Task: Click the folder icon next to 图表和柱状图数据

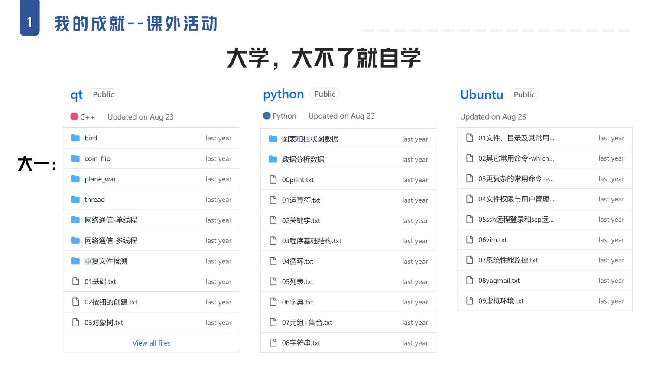Action: coord(273,139)
